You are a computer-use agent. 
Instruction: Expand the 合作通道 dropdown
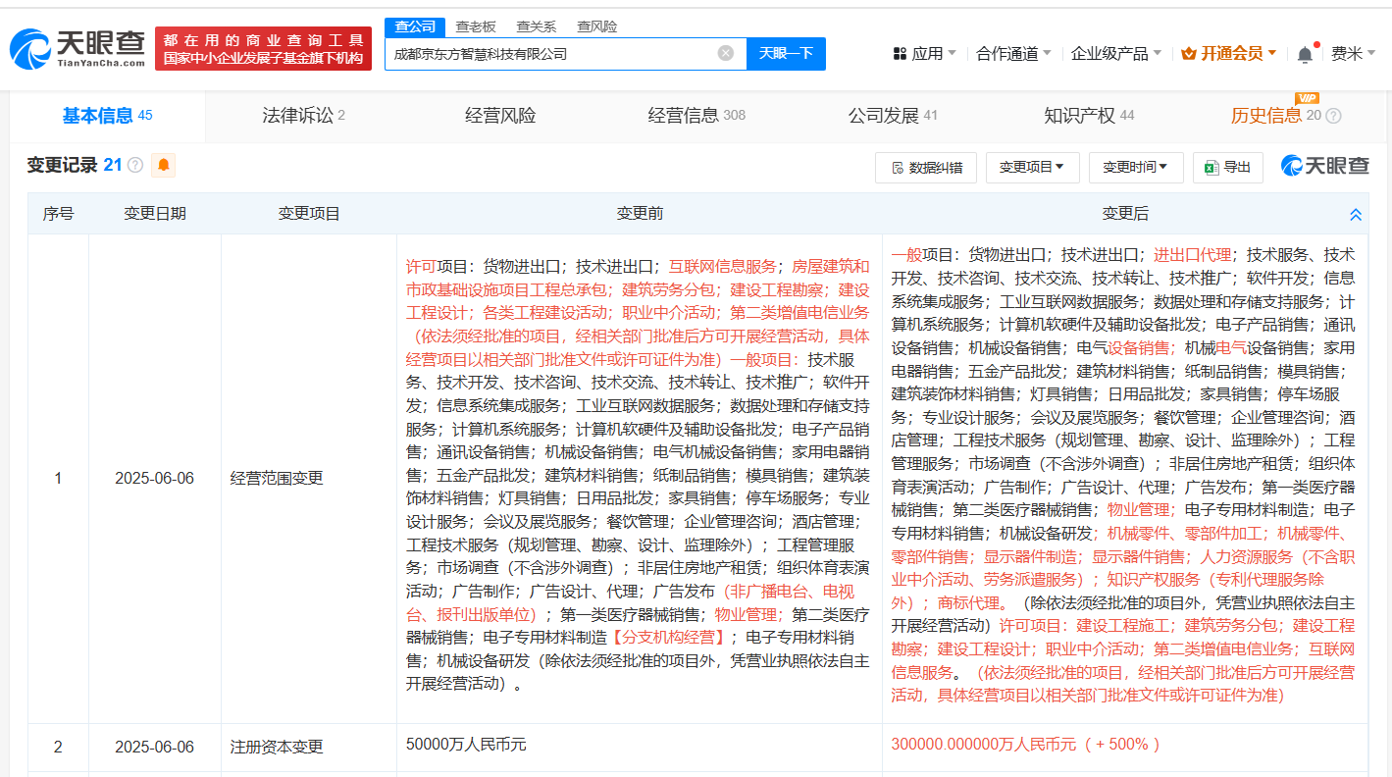1013,53
